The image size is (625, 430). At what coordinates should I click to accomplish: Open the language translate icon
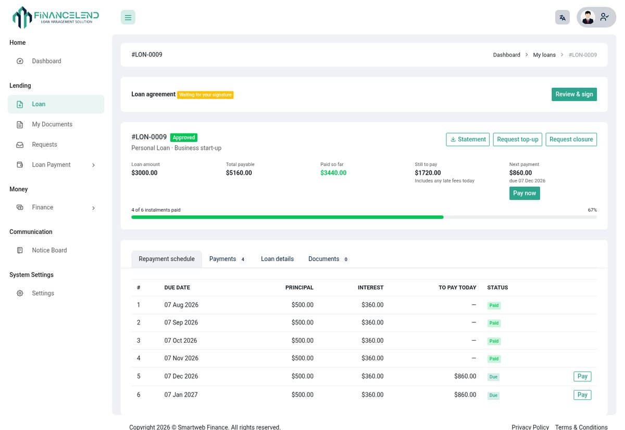click(562, 17)
